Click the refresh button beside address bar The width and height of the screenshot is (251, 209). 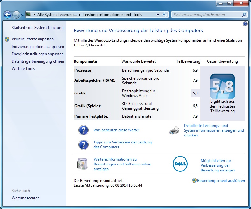tap(165, 15)
